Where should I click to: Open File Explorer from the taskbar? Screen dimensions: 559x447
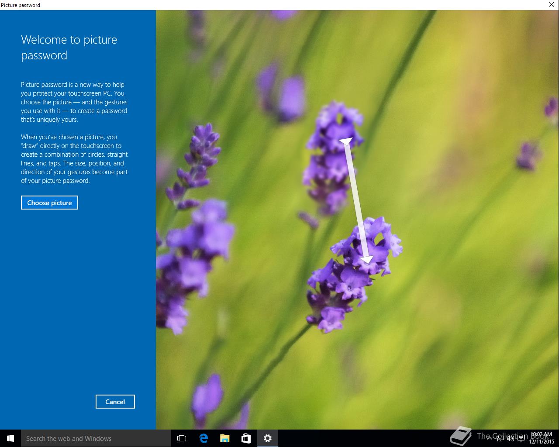pyautogui.click(x=224, y=438)
